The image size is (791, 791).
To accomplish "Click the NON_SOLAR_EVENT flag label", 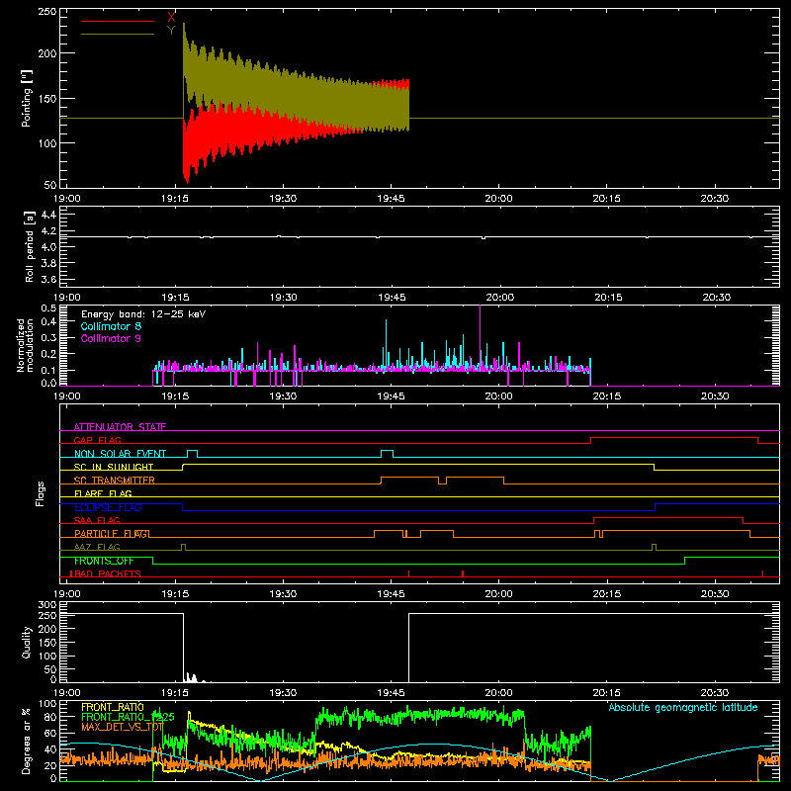I will tap(120, 454).
